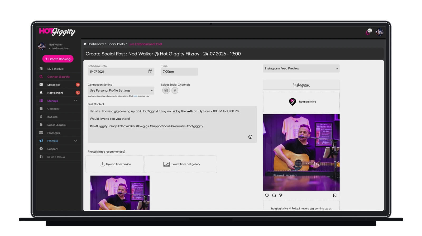Like the Instagram preview with heart icon
Screen dimensions: 422x236
267,195
